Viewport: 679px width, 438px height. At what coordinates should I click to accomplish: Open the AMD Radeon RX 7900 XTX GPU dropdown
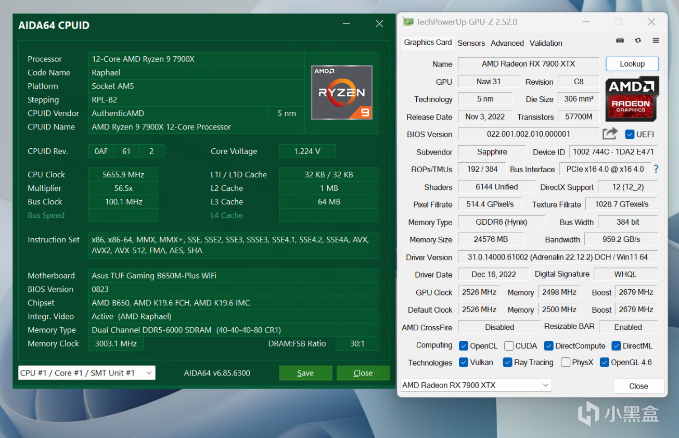pos(476,385)
